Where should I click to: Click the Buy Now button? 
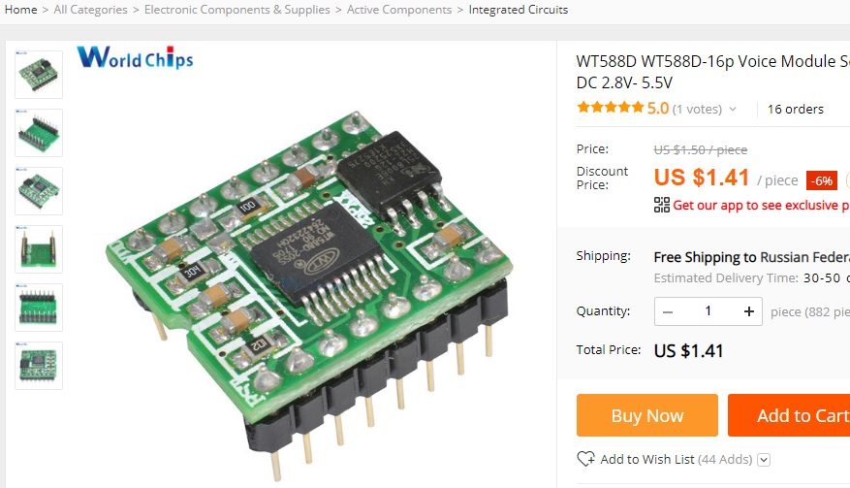[647, 415]
